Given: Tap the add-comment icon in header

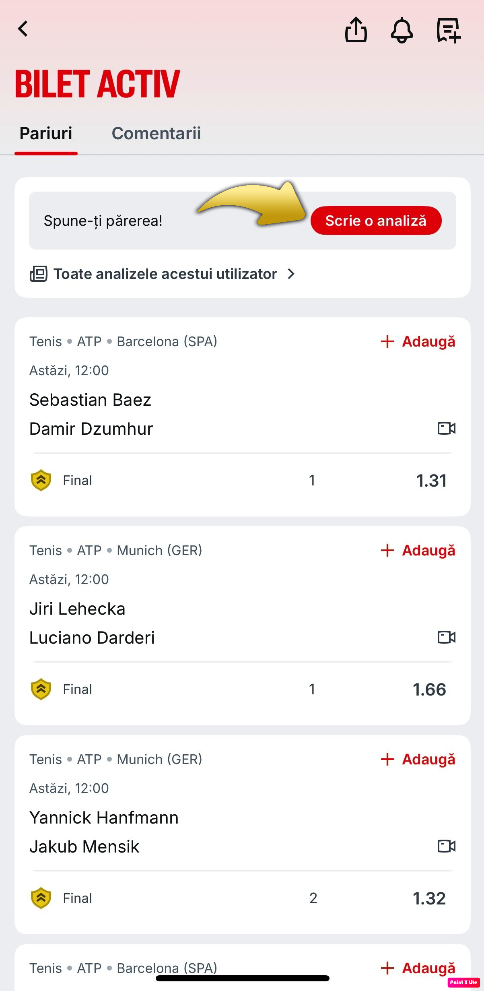Looking at the screenshot, I should tap(449, 30).
